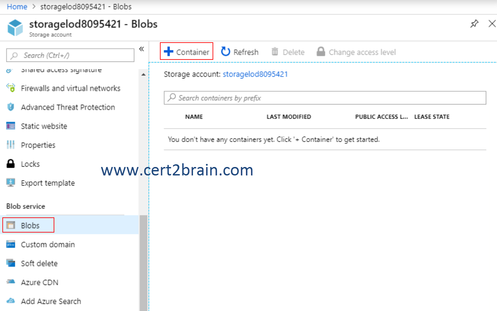Click the container search magnifier icon

[x=172, y=97]
